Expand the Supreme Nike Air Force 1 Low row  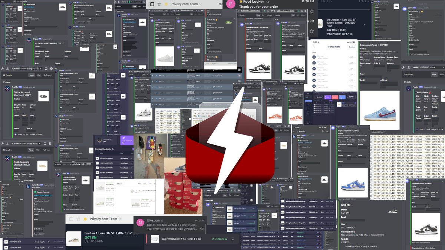233,239
